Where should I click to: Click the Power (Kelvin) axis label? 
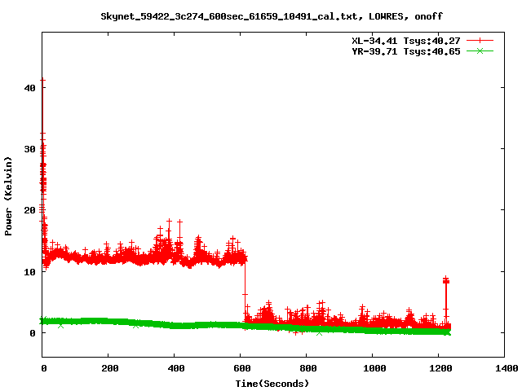8,196
